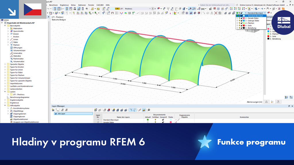Select the zoom/search icon in the Layer-Manager toolbar

click(x=148, y=109)
